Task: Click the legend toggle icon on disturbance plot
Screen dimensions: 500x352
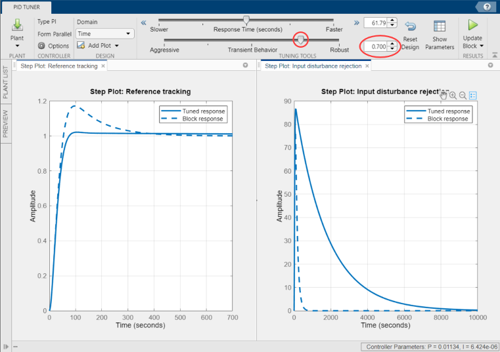Action: click(x=473, y=95)
